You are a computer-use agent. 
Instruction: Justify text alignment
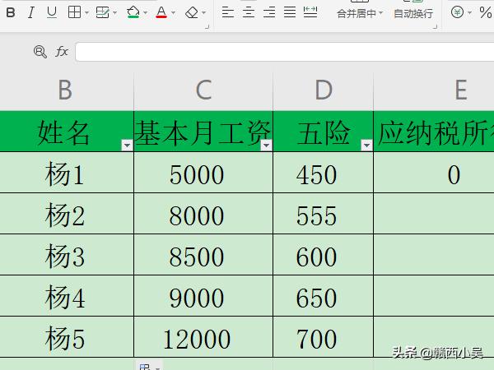(x=290, y=12)
